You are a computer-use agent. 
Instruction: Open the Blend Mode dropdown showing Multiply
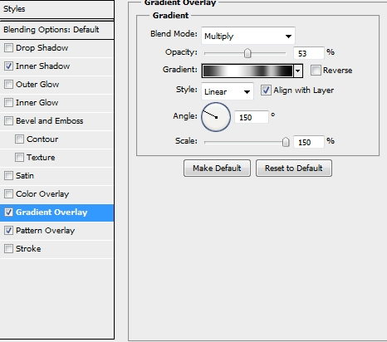248,36
